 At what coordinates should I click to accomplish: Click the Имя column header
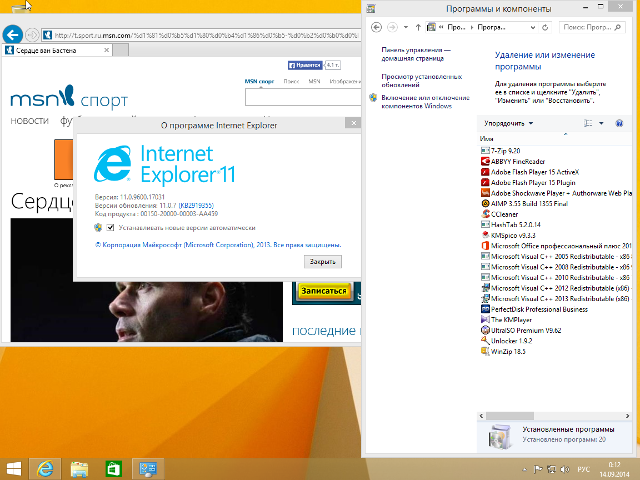click(x=487, y=139)
